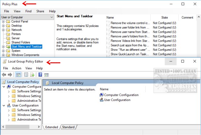Click the User Configuration icon in the right pane list

[x=101, y=100]
